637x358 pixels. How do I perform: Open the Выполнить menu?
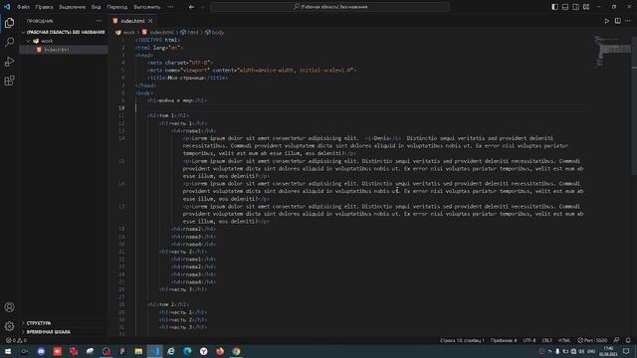tap(147, 7)
